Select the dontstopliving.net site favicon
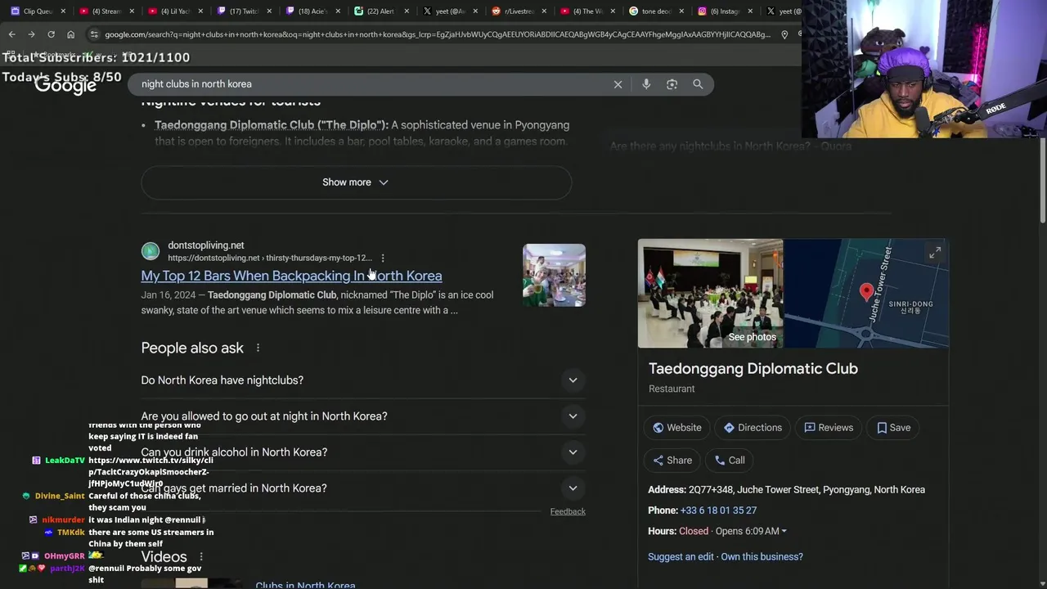The width and height of the screenshot is (1047, 589). 151,251
